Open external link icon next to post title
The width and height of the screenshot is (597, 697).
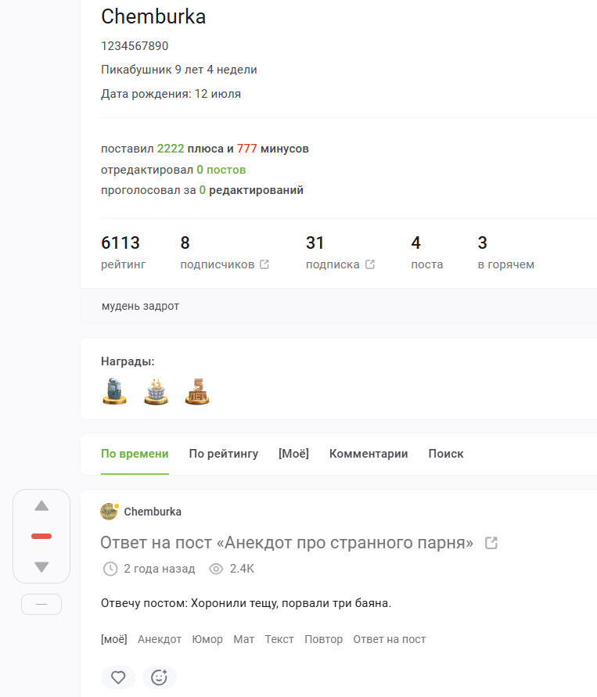pos(491,543)
